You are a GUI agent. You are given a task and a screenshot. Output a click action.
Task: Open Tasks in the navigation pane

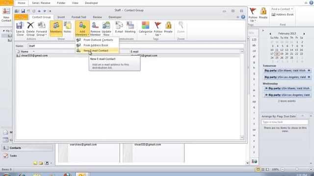(x=27, y=155)
